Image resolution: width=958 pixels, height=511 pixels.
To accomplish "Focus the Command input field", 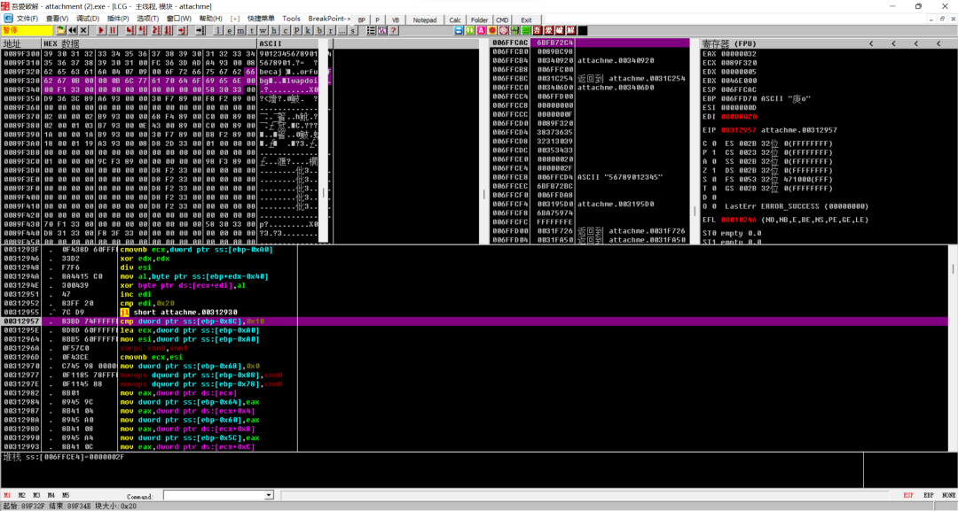I will [x=214, y=495].
